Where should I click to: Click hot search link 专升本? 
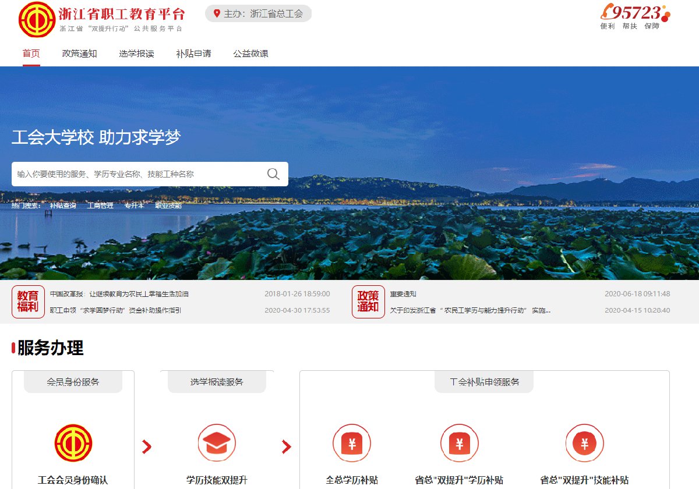tap(134, 205)
